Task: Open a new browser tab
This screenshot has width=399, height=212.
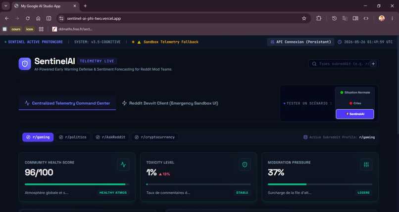Action: click(85, 6)
